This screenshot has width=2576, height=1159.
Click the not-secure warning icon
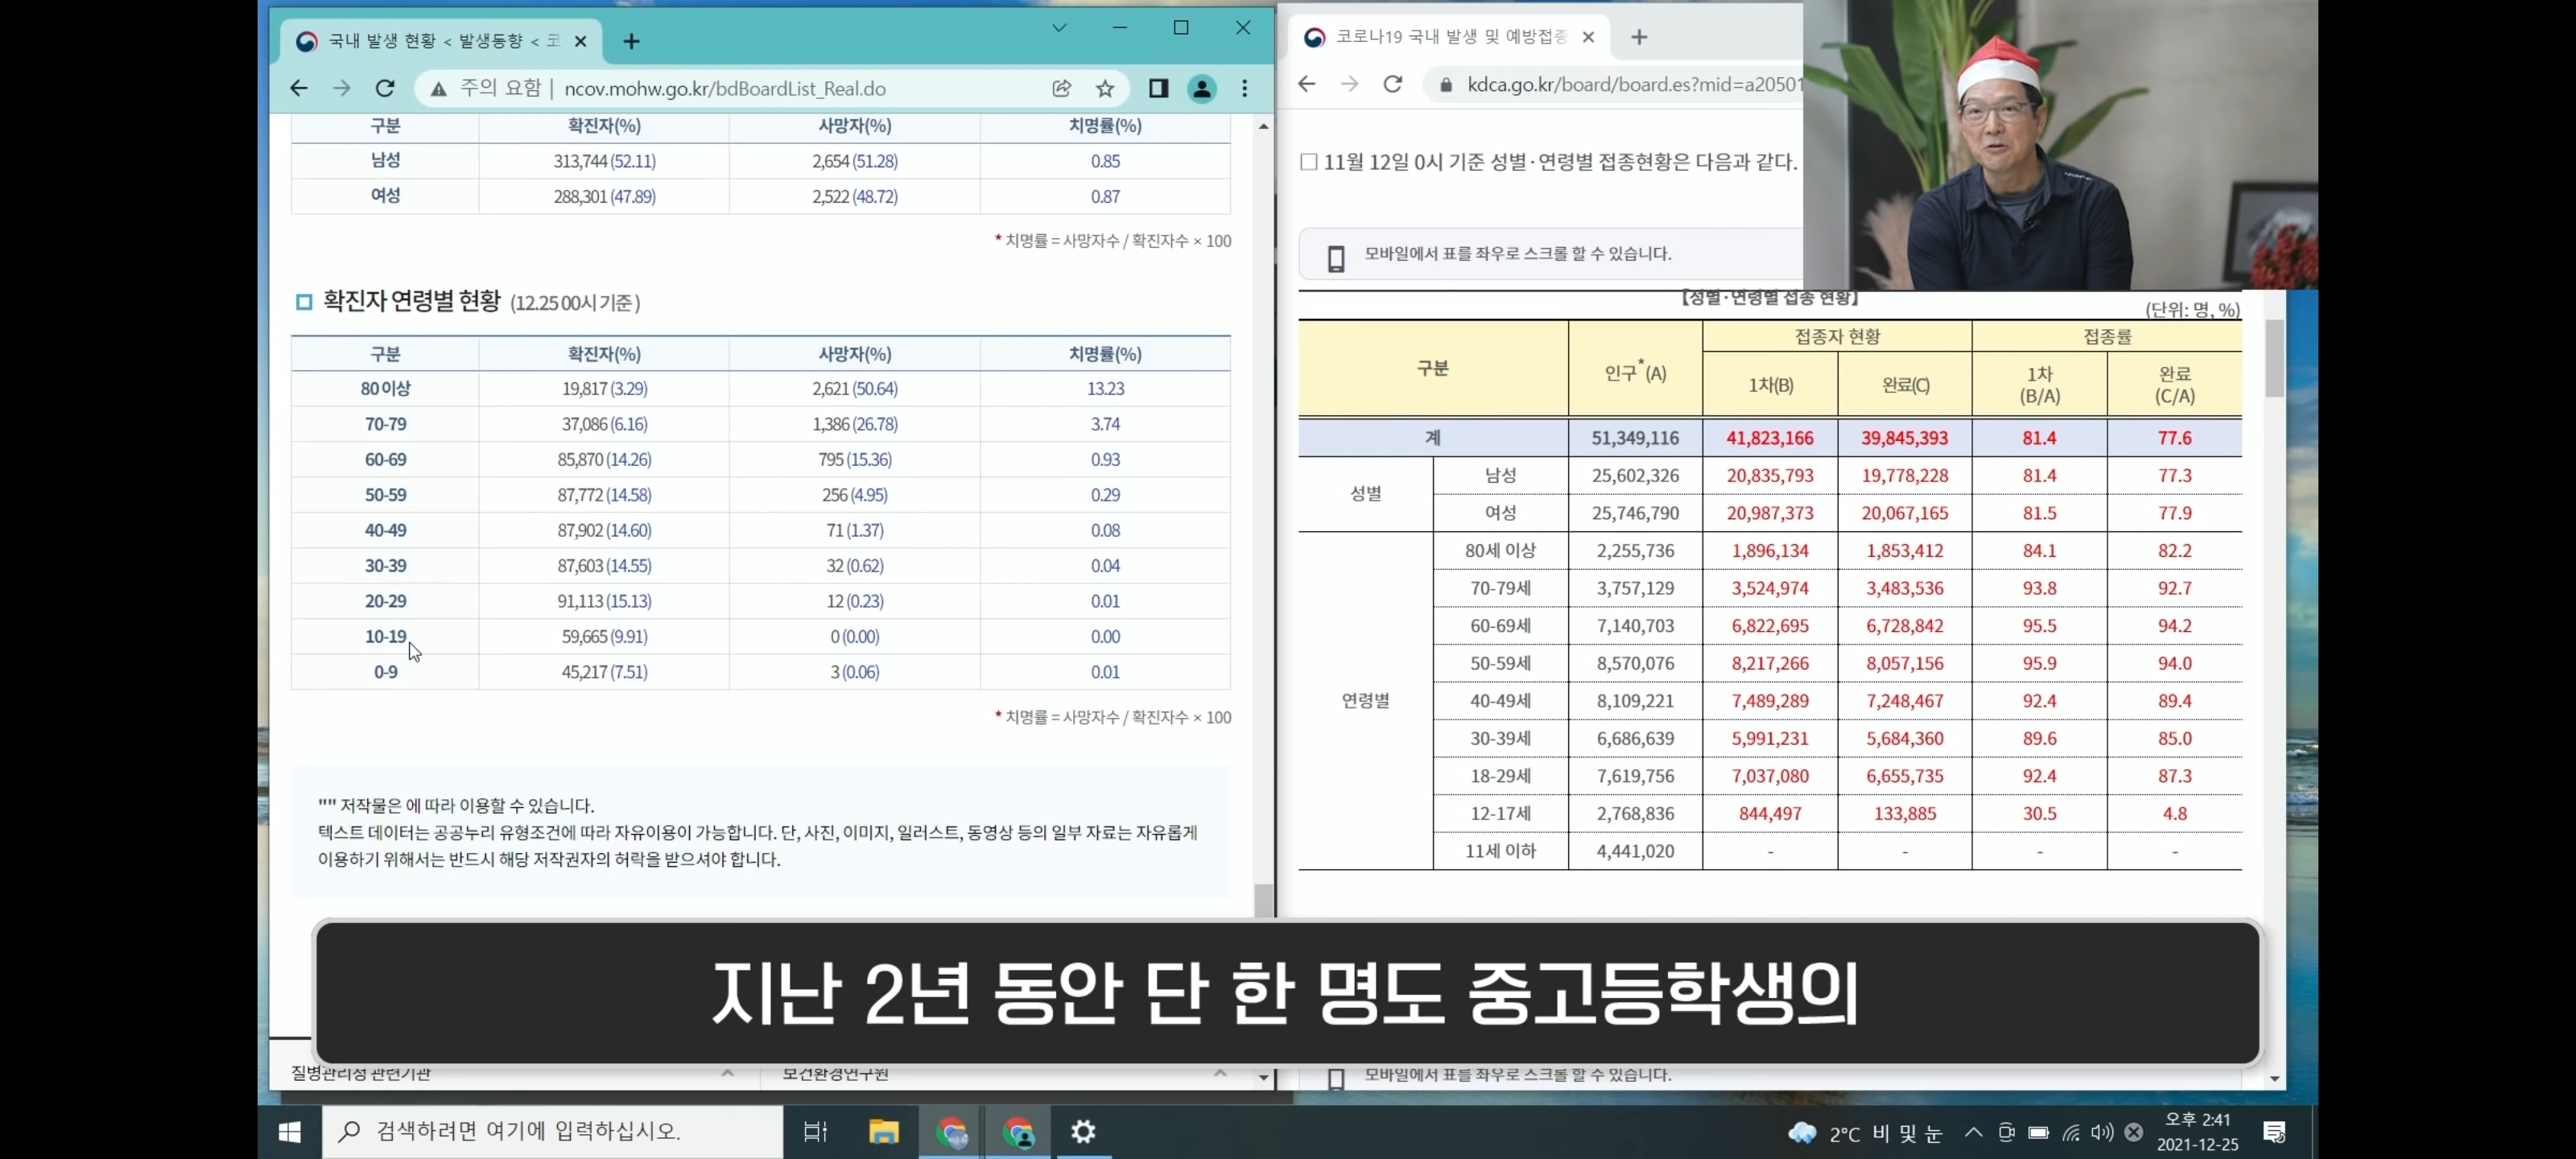click(438, 89)
